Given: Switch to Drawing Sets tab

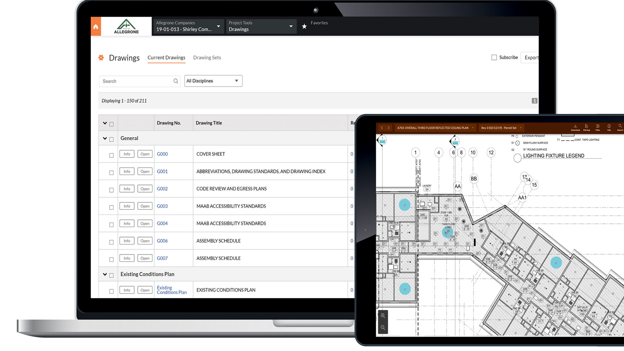Looking at the screenshot, I should pyautogui.click(x=207, y=58).
